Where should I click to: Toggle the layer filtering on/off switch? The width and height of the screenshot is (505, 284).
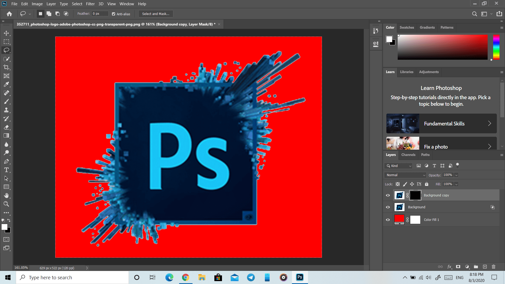point(457,165)
